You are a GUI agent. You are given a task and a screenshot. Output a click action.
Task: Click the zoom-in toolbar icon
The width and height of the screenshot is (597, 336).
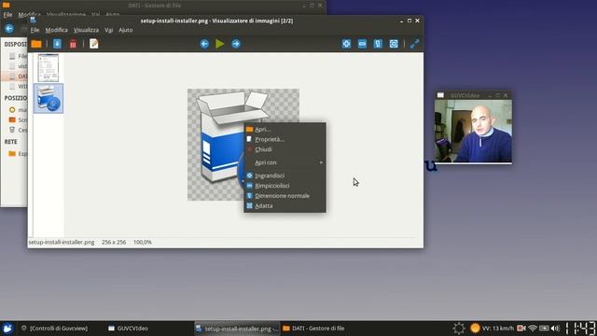coord(346,44)
